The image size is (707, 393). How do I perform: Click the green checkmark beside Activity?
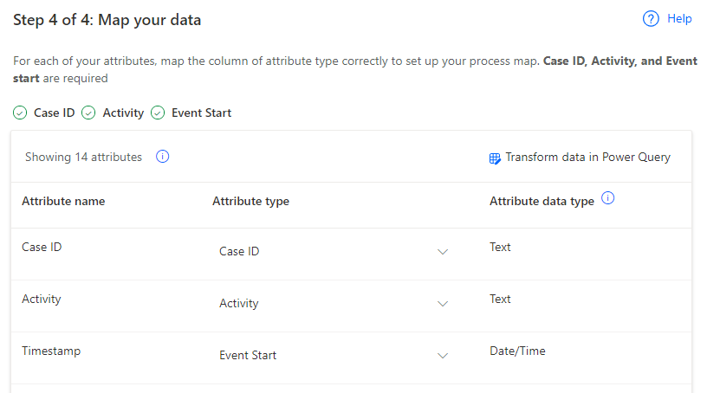point(88,113)
